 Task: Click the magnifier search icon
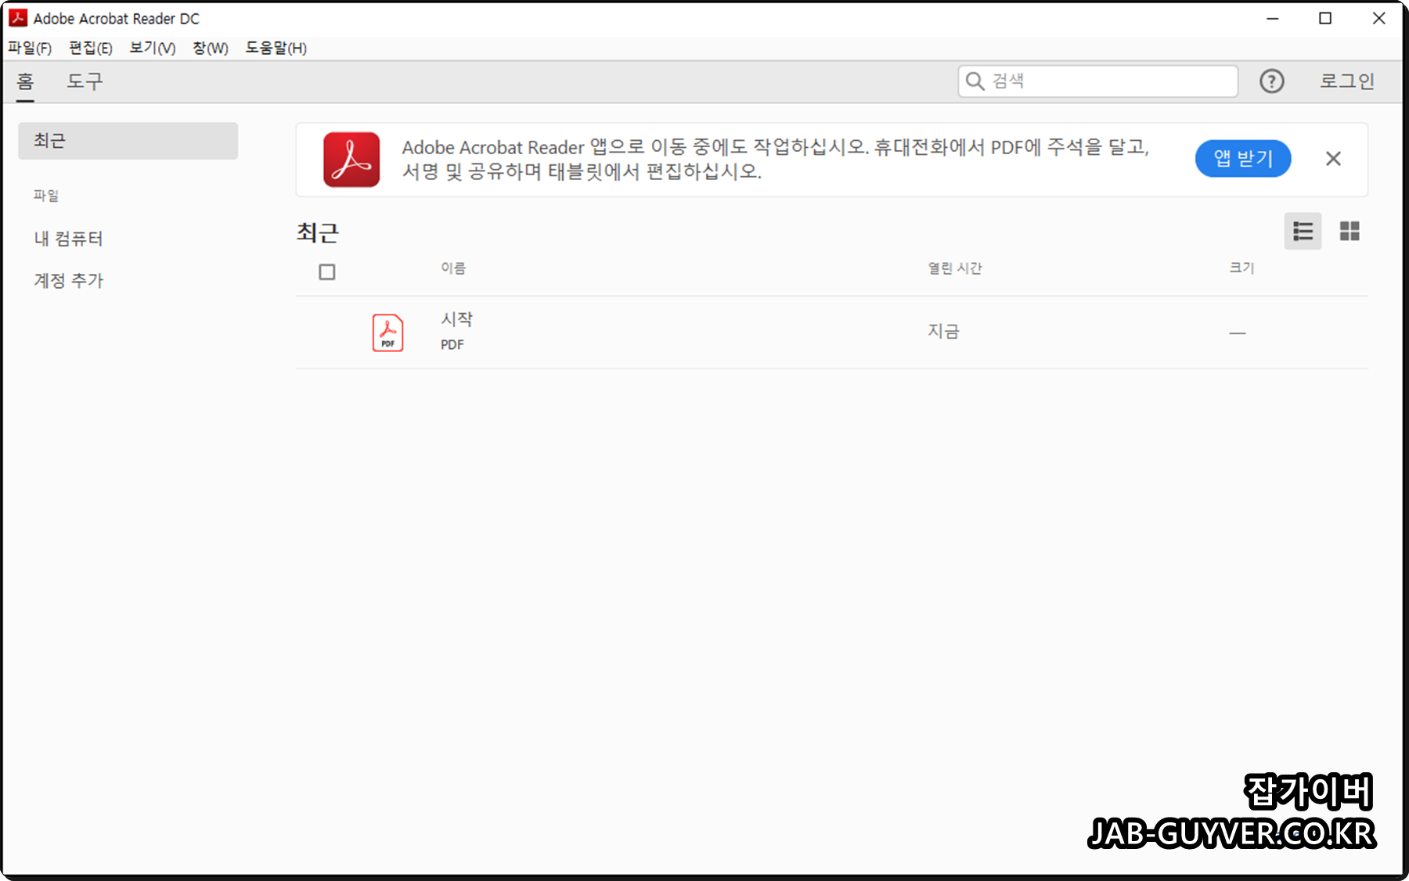pos(975,81)
